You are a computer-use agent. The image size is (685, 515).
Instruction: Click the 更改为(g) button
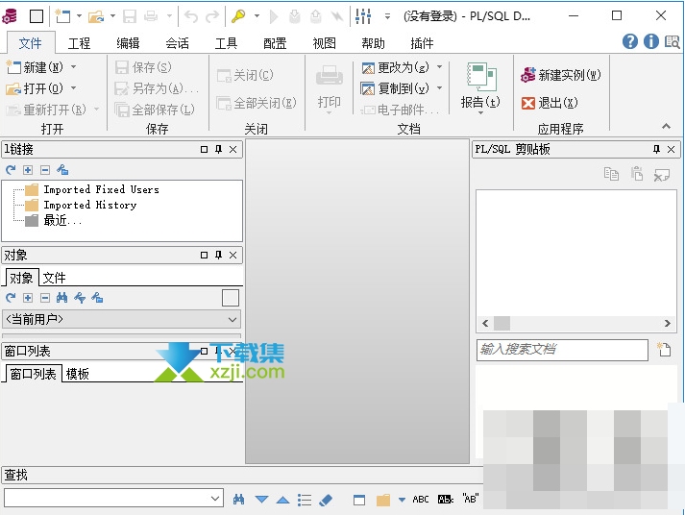pyautogui.click(x=396, y=67)
